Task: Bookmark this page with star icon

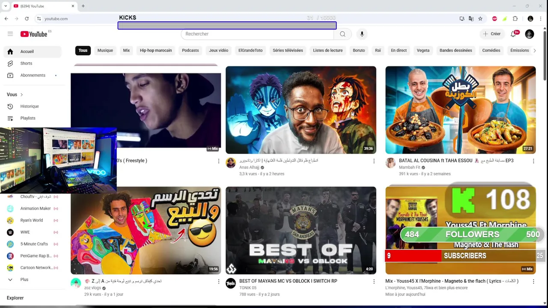Action: (480, 18)
